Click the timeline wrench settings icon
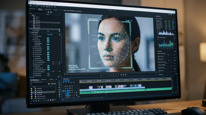Screen dimensions: 206x115 (x=74, y=83)
